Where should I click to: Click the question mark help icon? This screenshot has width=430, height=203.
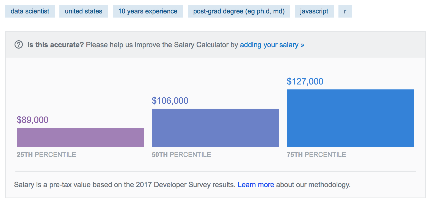(x=19, y=44)
